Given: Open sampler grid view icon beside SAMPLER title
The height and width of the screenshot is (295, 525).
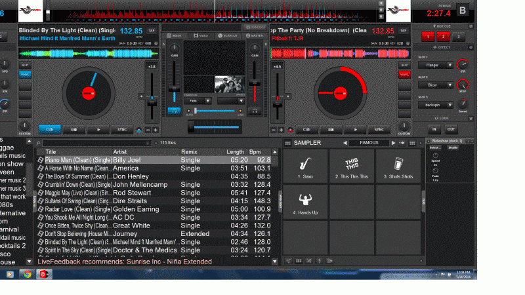Looking at the screenshot, I should [x=287, y=143].
